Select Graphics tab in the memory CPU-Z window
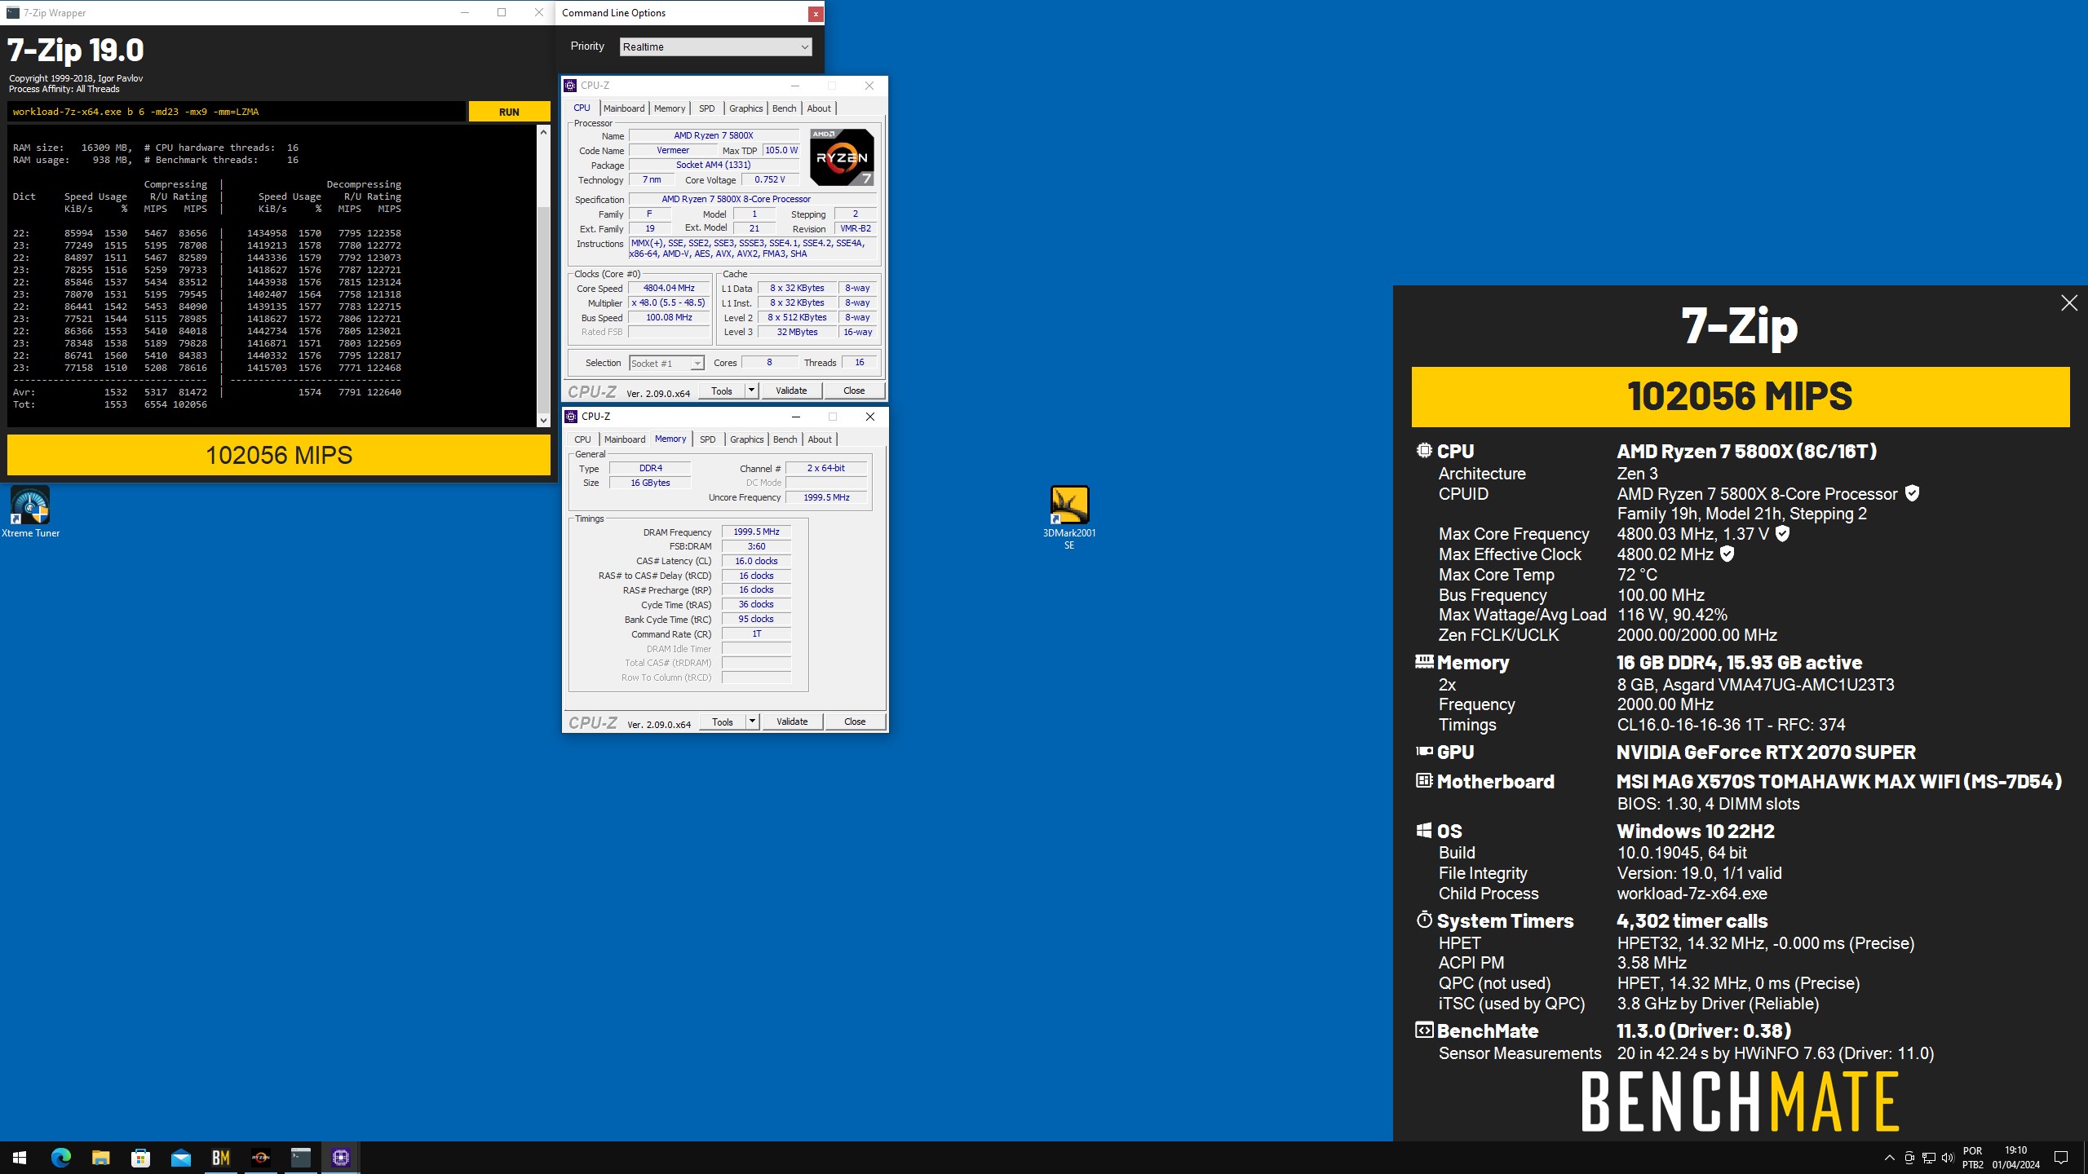Image resolution: width=2088 pixels, height=1174 pixels. (746, 439)
